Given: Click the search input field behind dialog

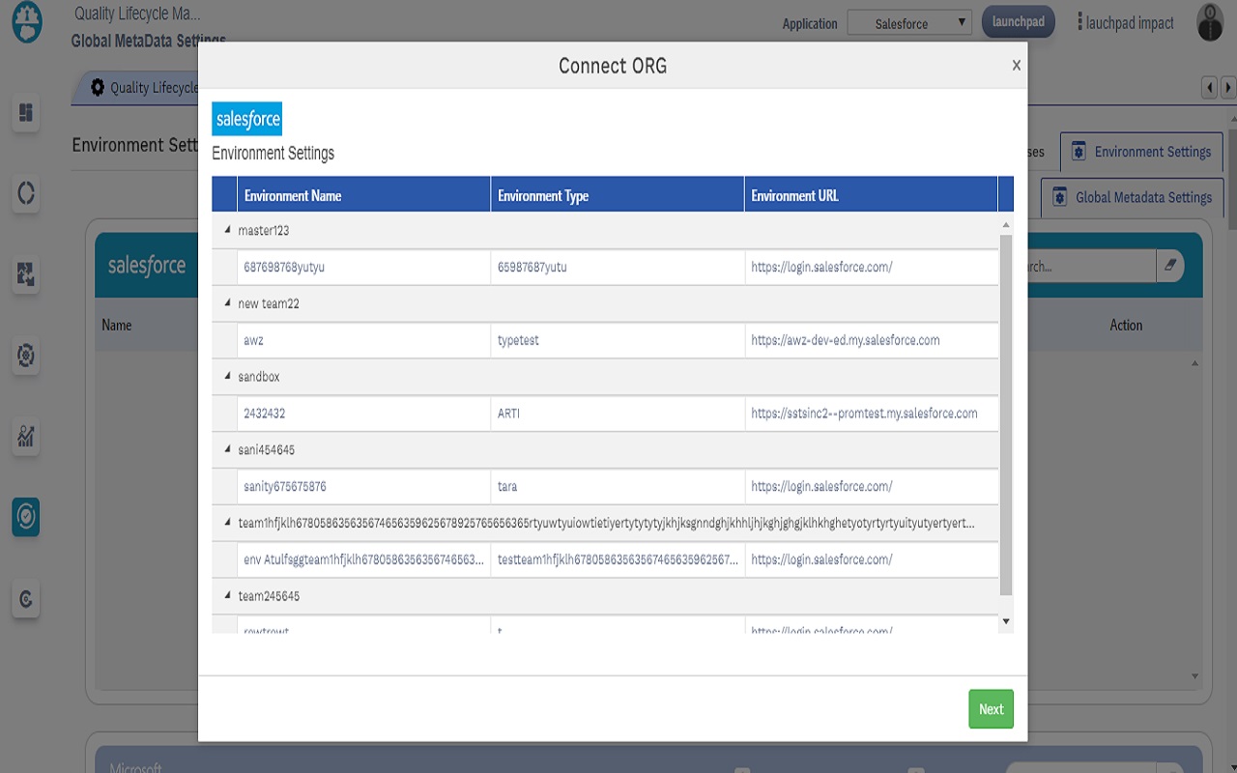Looking at the screenshot, I should [x=1092, y=266].
